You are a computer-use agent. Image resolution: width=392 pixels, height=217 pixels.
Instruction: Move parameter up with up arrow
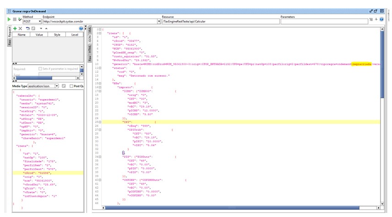pyautogui.click(x=46, y=28)
